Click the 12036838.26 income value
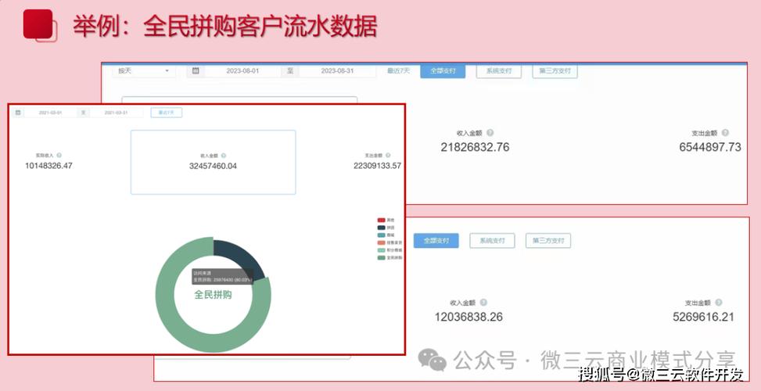Image resolution: width=761 pixels, height=391 pixels. click(x=468, y=317)
